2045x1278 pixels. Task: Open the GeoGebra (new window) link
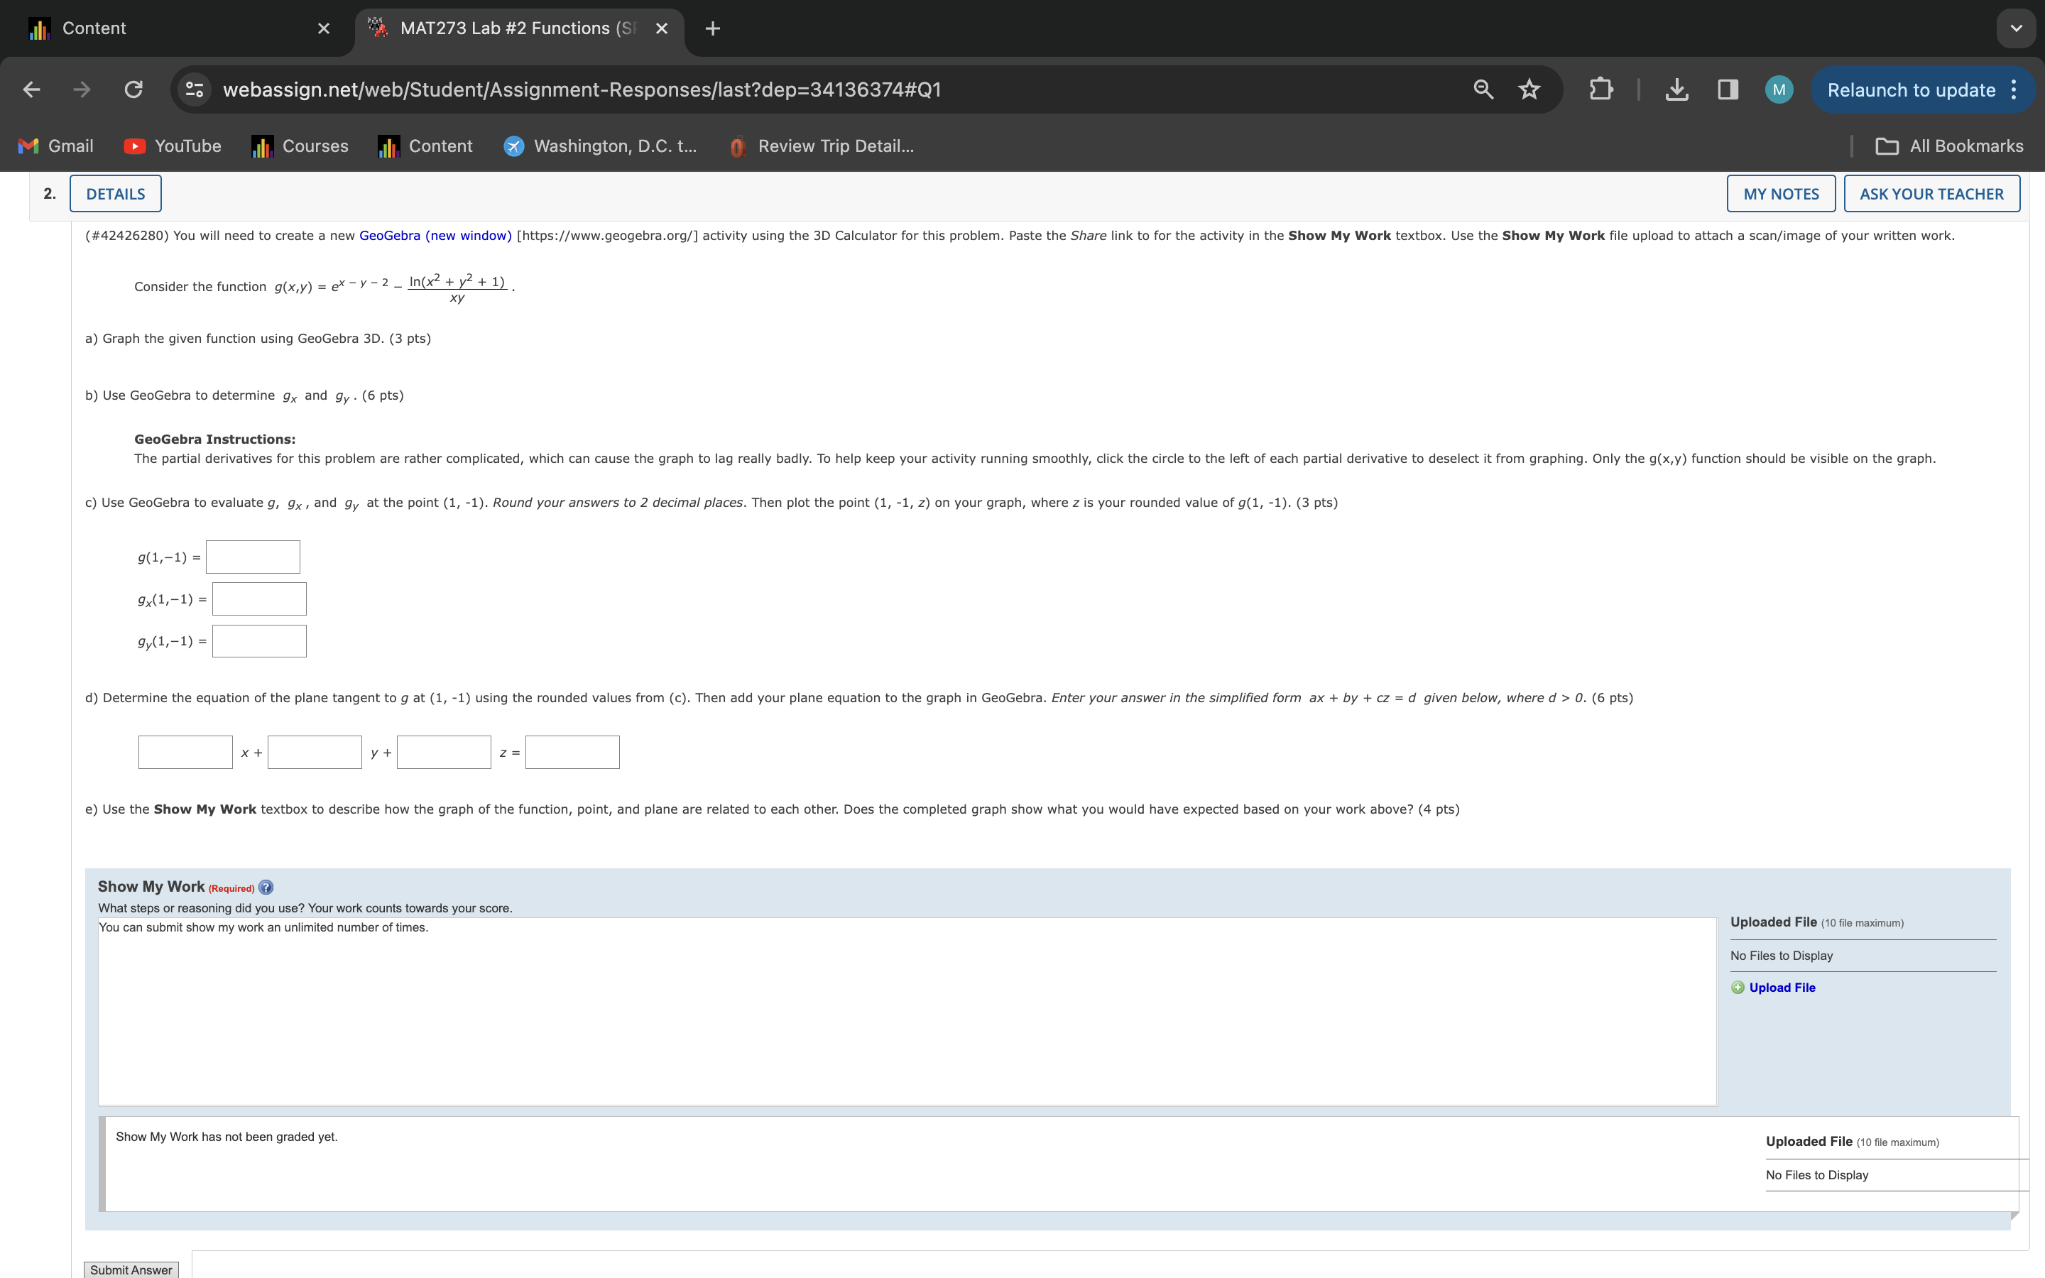click(x=435, y=236)
